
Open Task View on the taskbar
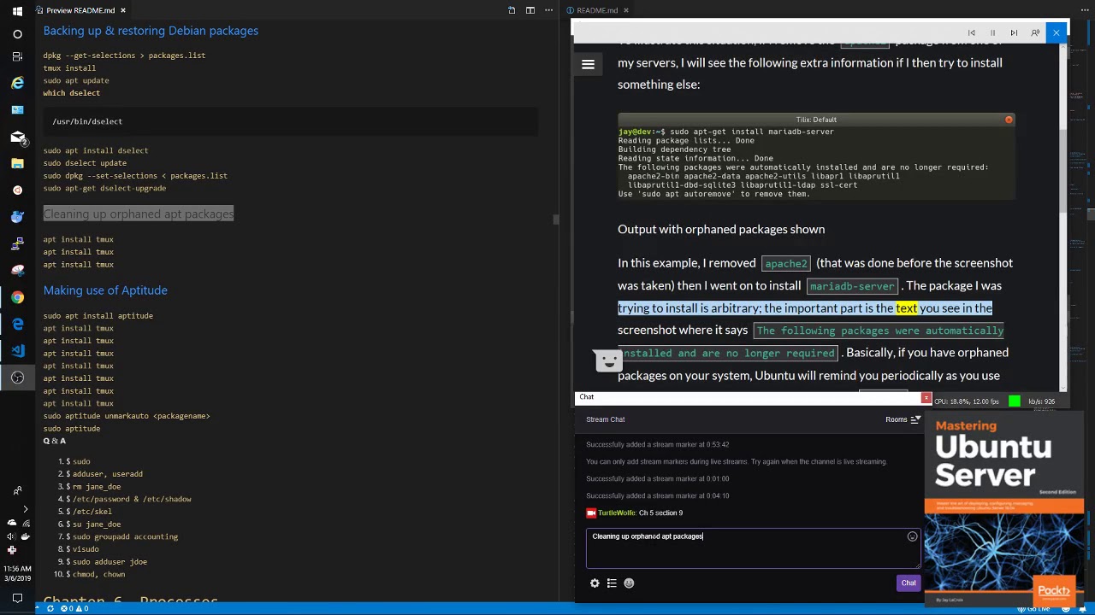17,56
